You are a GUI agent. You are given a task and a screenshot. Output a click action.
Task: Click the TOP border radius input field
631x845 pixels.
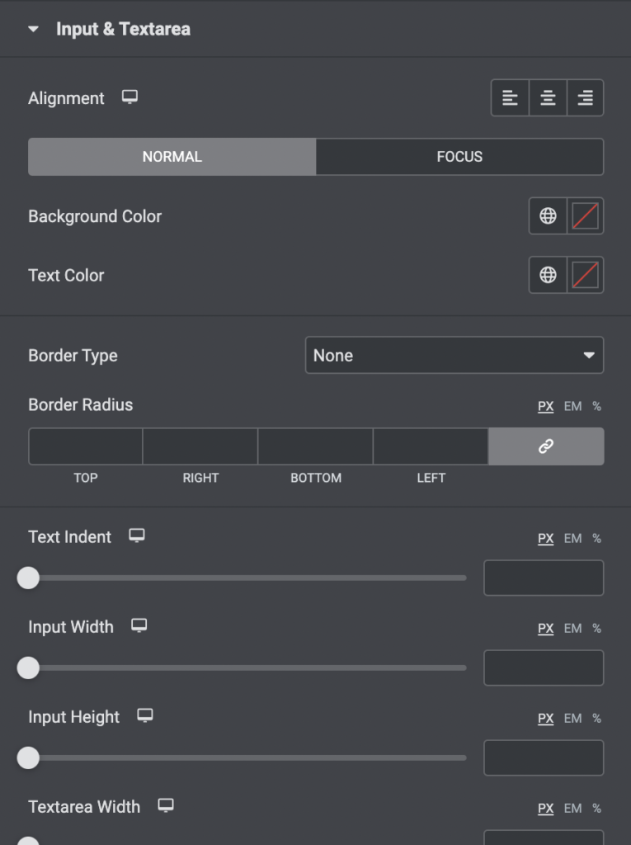(x=85, y=446)
